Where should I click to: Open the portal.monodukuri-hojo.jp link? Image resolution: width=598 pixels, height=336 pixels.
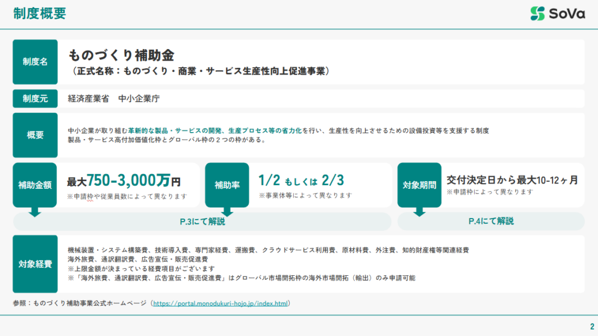coord(221,304)
